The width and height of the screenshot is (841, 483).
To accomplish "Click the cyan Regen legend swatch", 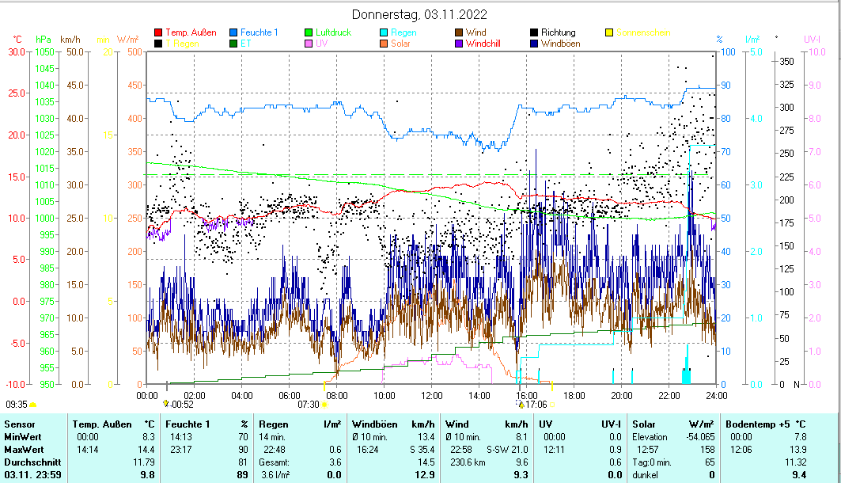I will point(384,32).
